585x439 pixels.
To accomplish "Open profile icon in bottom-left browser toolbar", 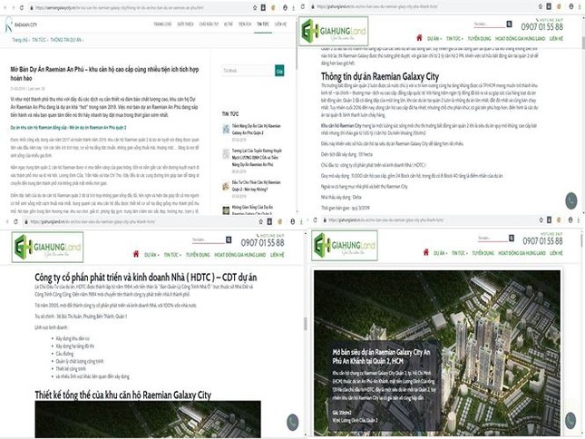I will (292, 221).
